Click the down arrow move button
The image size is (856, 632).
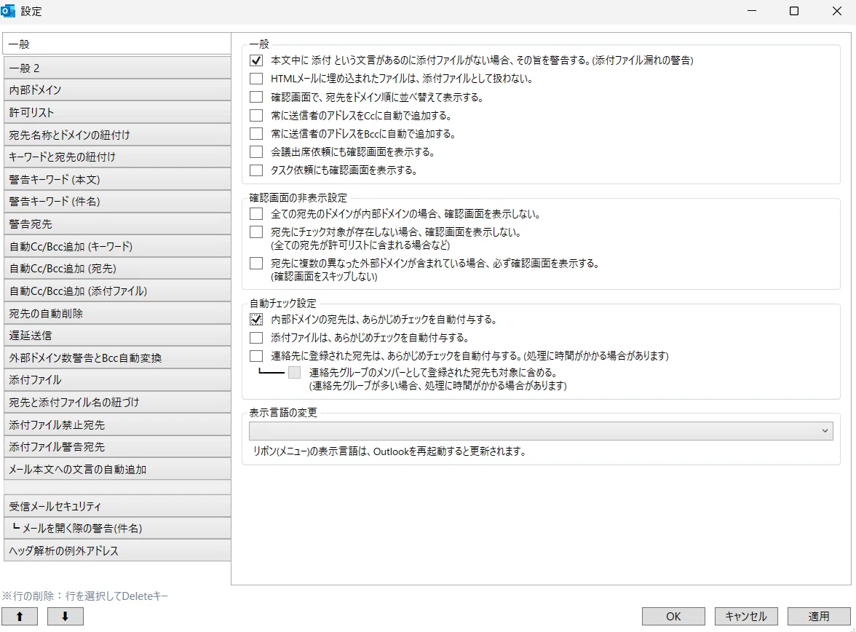point(65,616)
